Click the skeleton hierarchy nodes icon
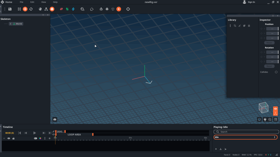The width and height of the screenshot is (280, 157). click(46, 9)
